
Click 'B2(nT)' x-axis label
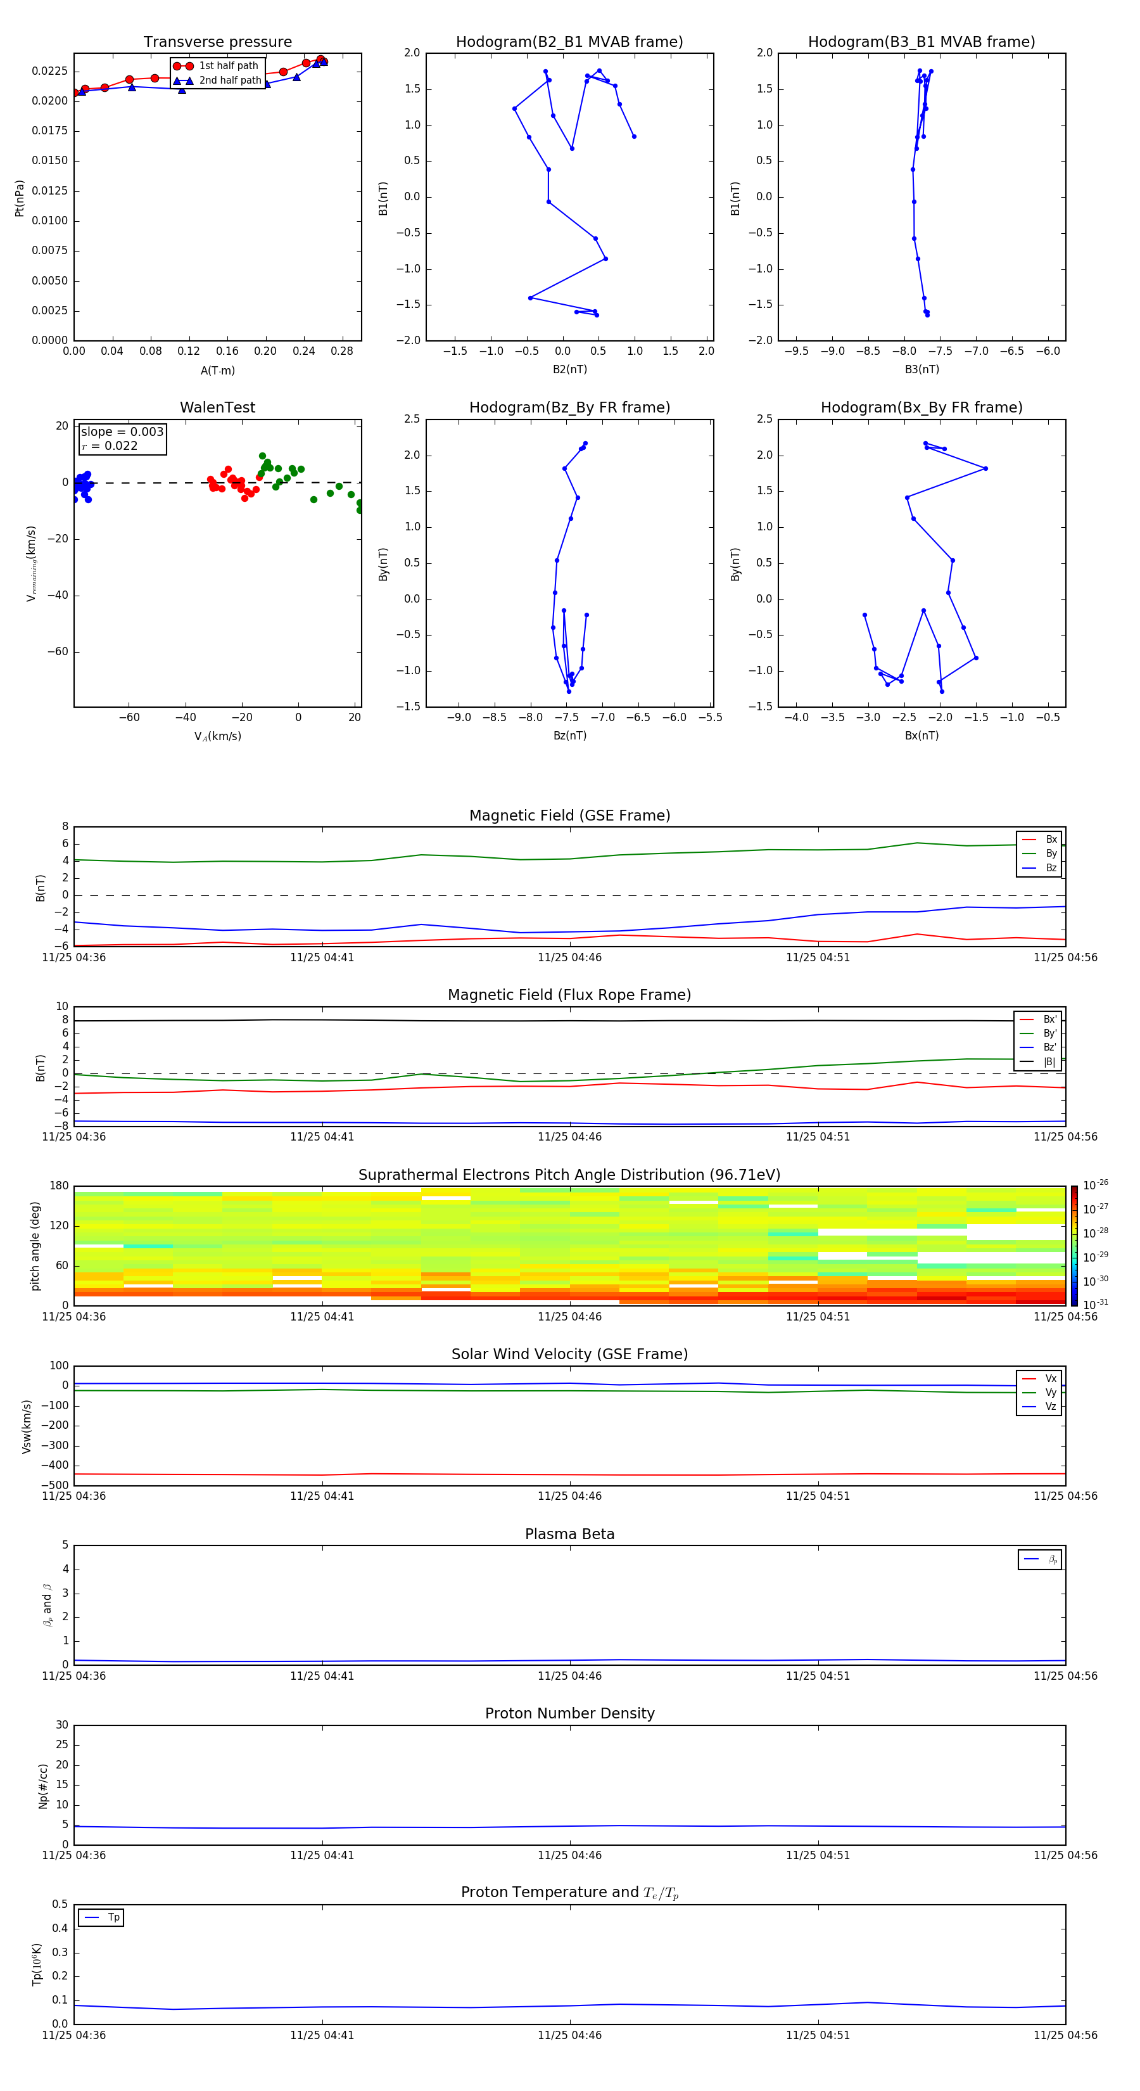click(569, 370)
